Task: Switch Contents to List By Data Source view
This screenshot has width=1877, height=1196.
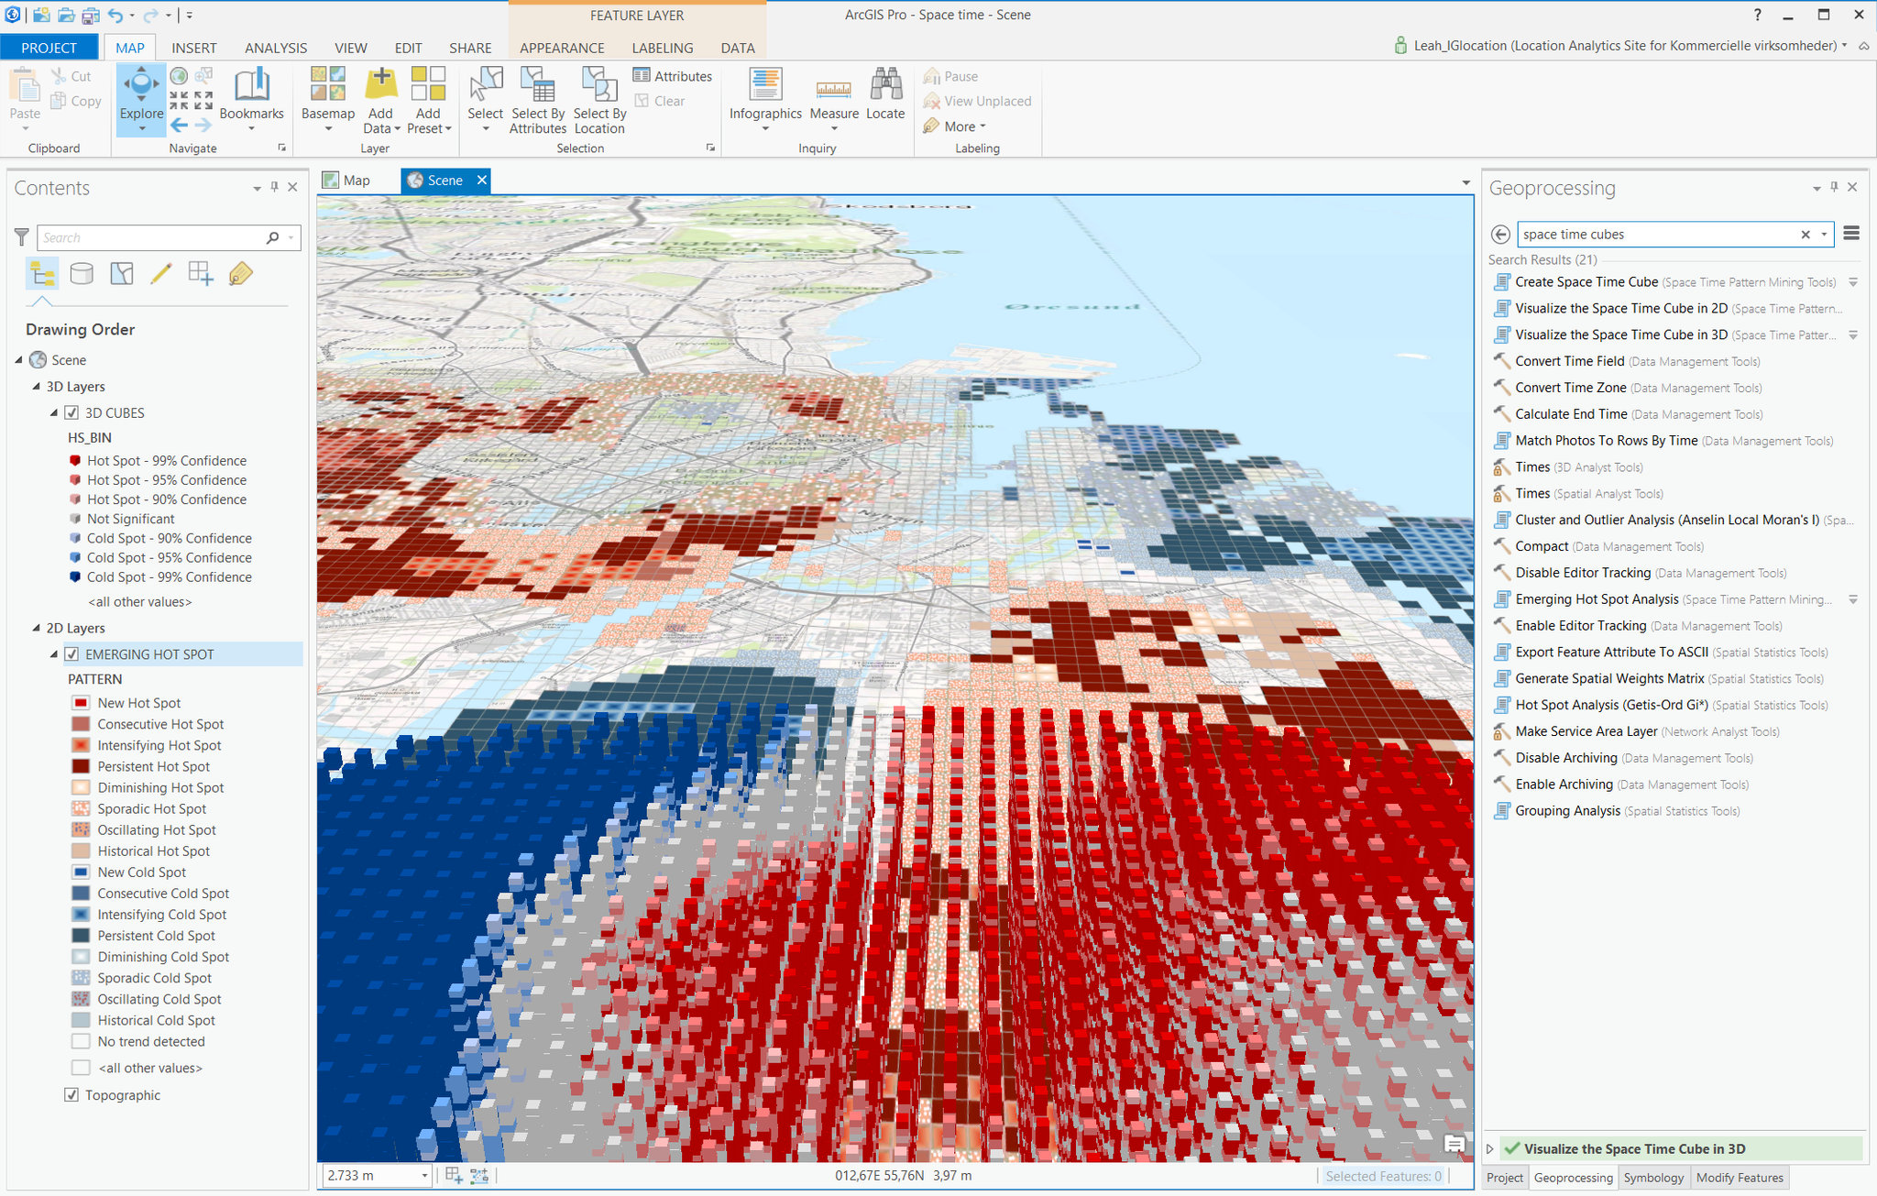Action: coord(82,272)
